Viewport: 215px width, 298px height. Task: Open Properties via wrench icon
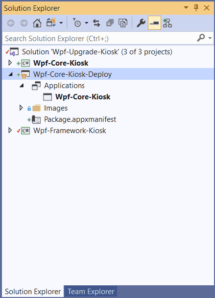(141, 23)
